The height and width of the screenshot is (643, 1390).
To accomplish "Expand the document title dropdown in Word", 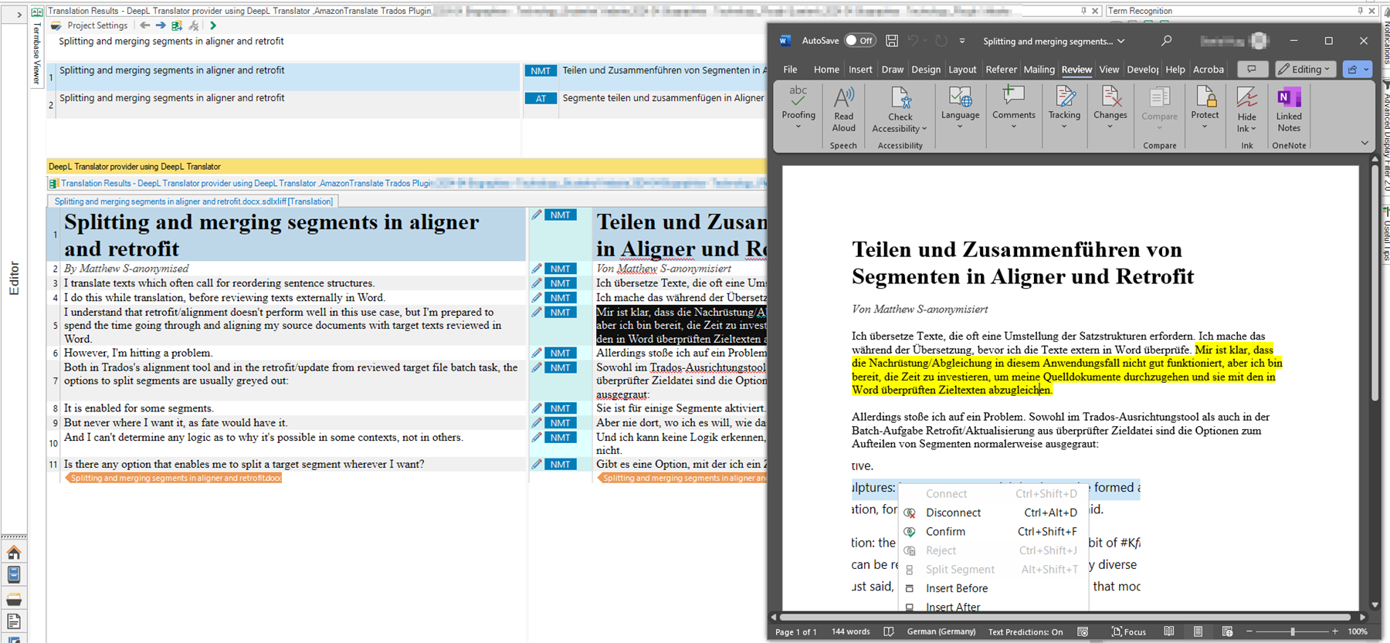I will click(x=1121, y=41).
